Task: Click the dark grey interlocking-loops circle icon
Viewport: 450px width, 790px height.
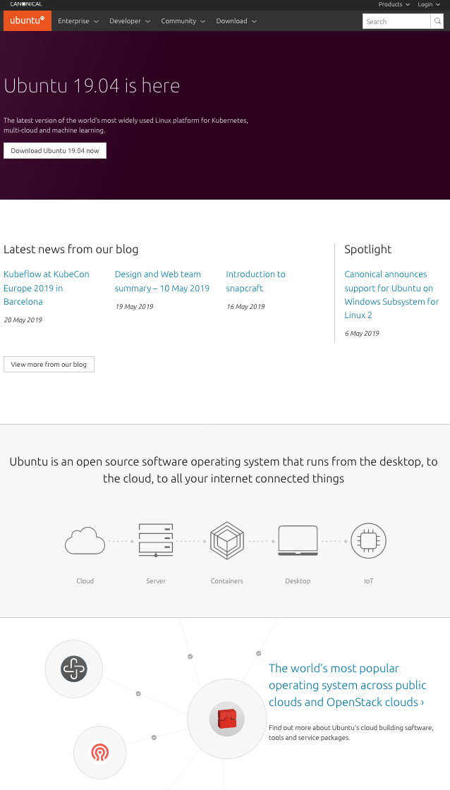Action: pos(73,669)
